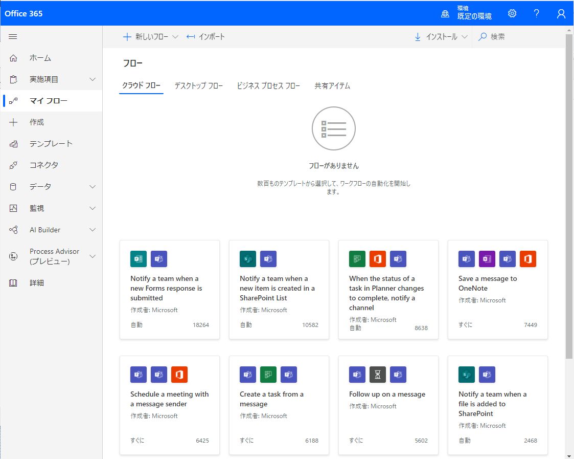Click the usage count 2468
This screenshot has width=574, height=459.
point(531,441)
